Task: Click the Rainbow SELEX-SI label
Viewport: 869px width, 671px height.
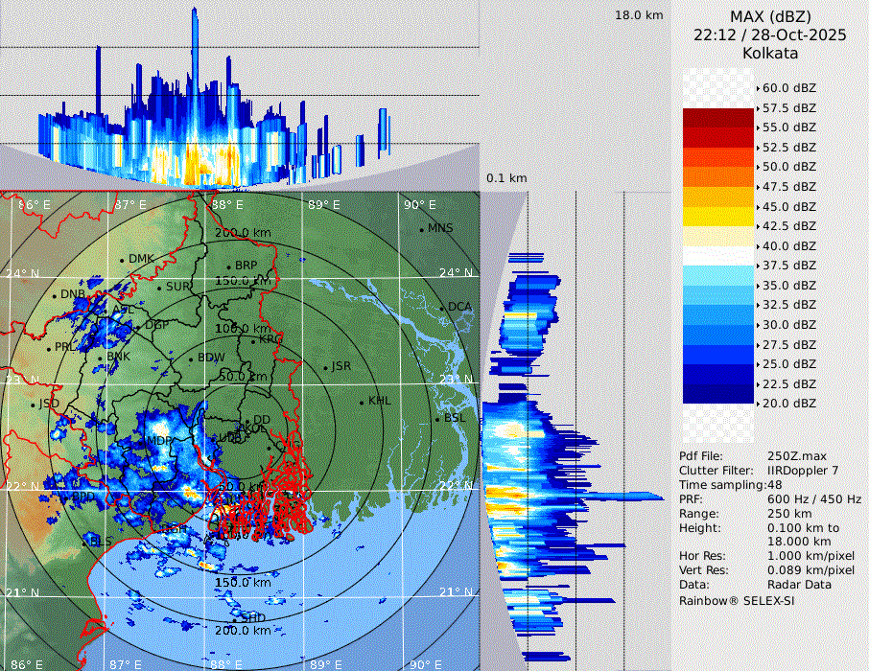Action: (737, 600)
